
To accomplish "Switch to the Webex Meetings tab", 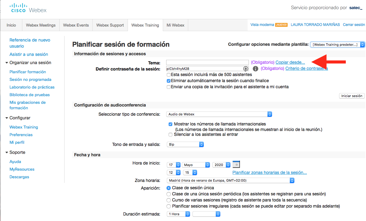I will [41, 25].
